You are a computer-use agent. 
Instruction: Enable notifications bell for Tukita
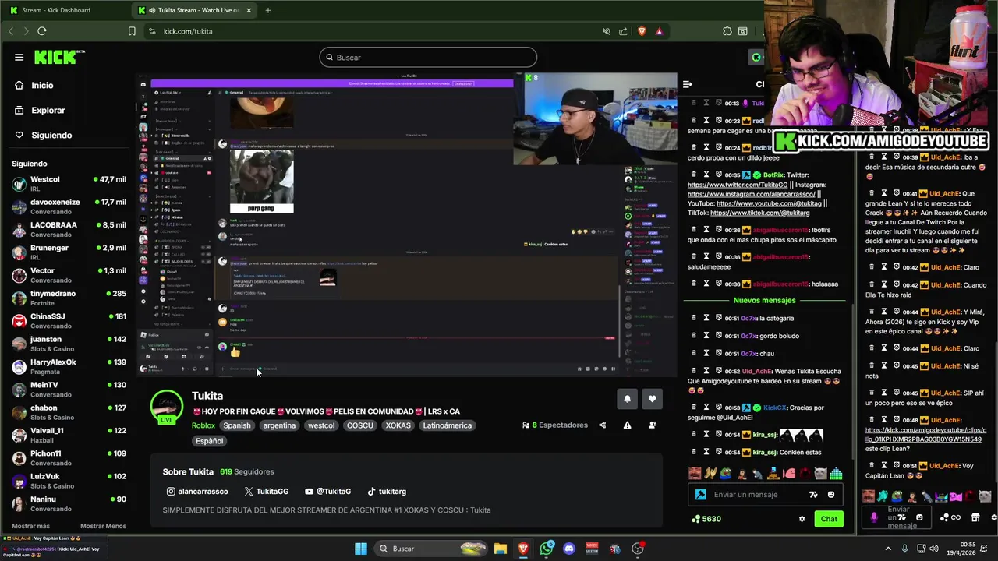click(x=627, y=399)
